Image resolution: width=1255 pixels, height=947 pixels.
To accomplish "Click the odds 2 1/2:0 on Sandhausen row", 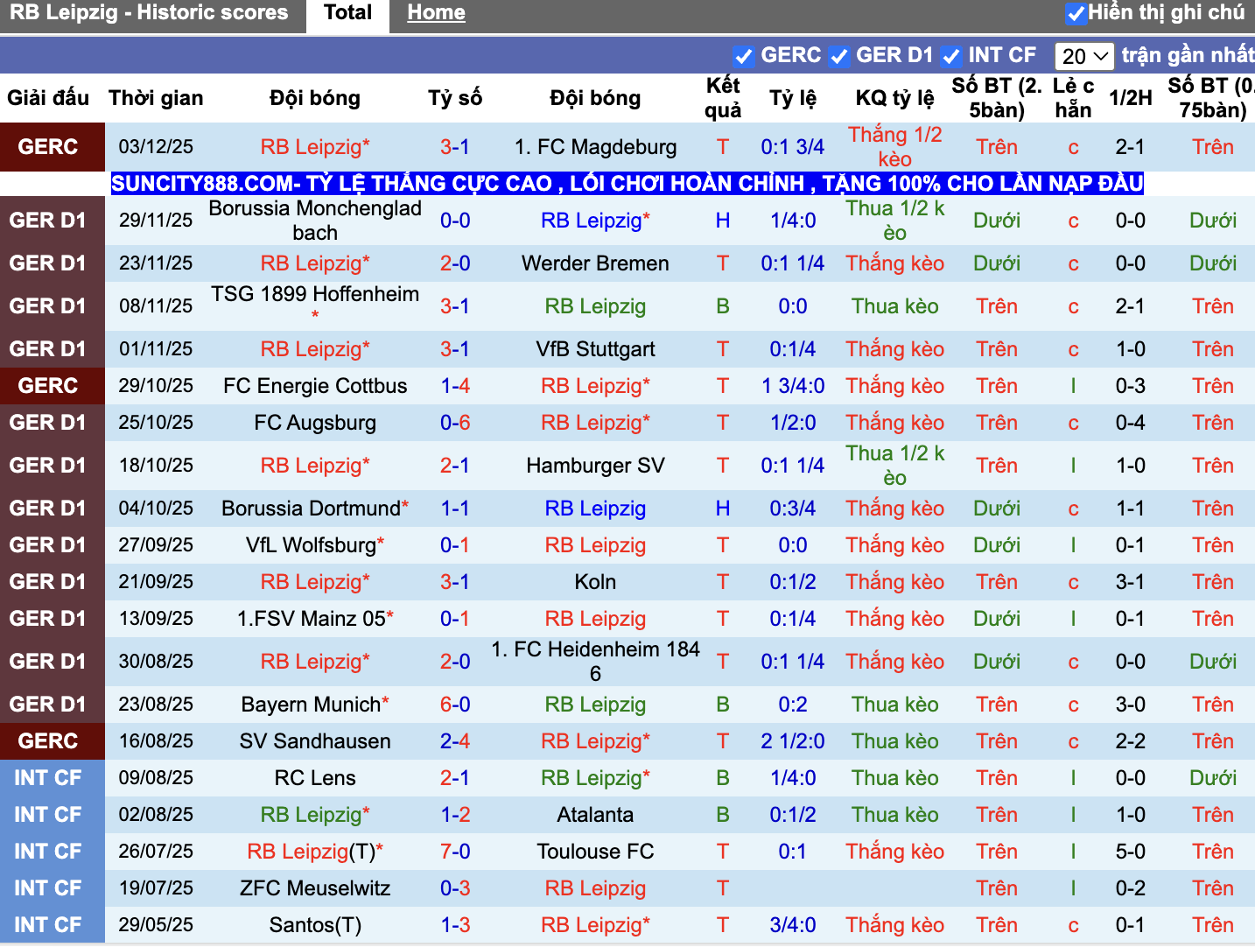I will (793, 741).
